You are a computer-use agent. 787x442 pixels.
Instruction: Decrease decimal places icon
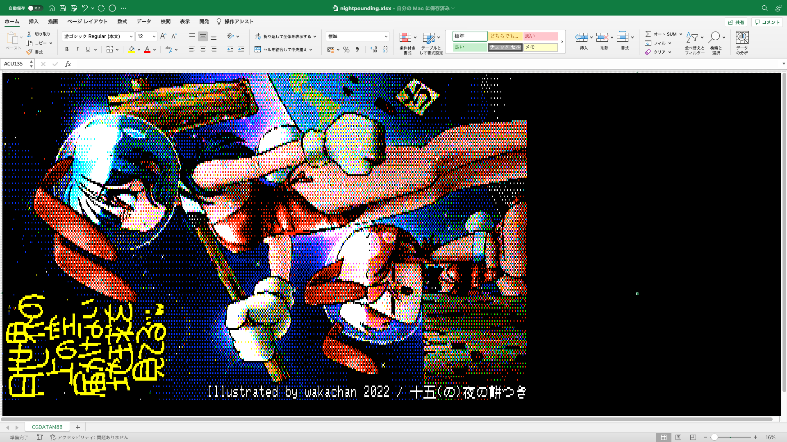pyautogui.click(x=384, y=50)
